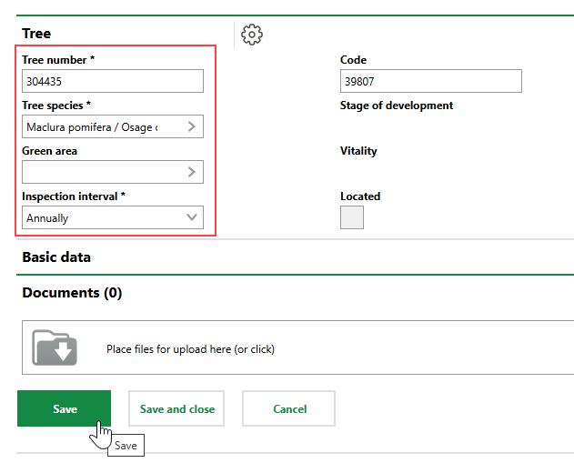Click the arrow in Green area field
This screenshot has height=473, width=574.
(x=192, y=172)
